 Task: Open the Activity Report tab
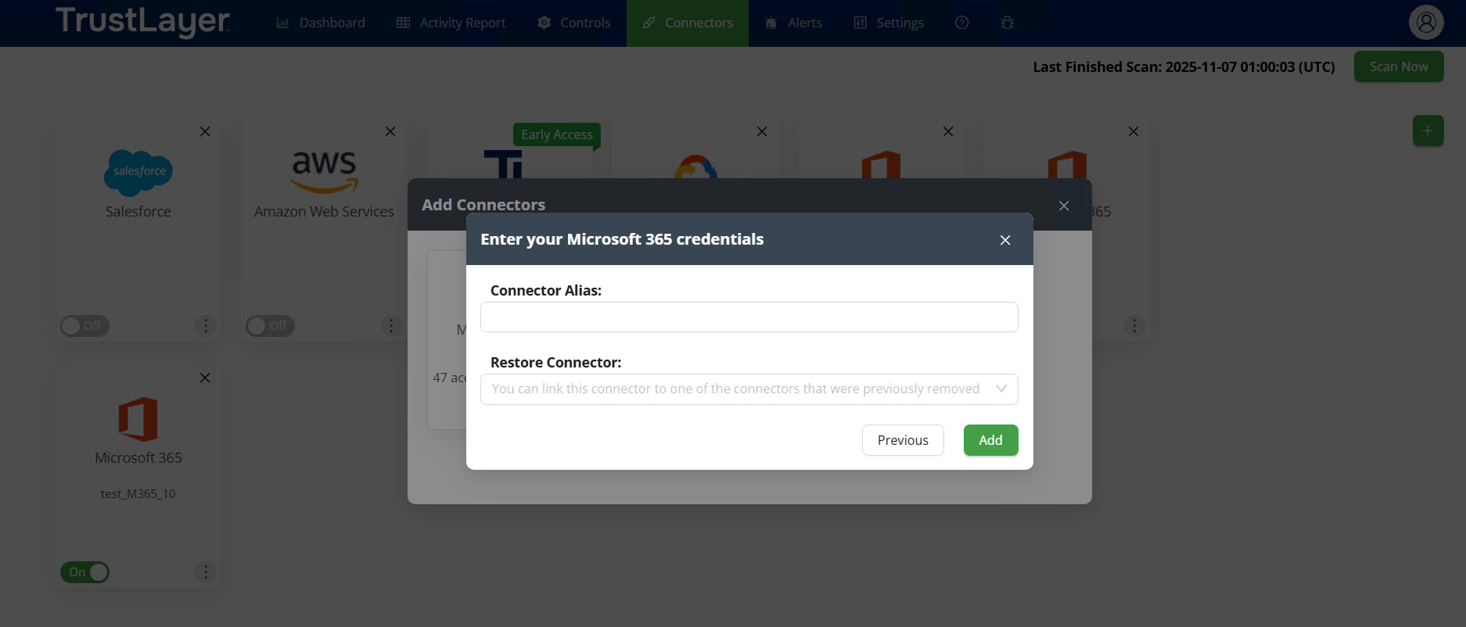[x=451, y=23]
